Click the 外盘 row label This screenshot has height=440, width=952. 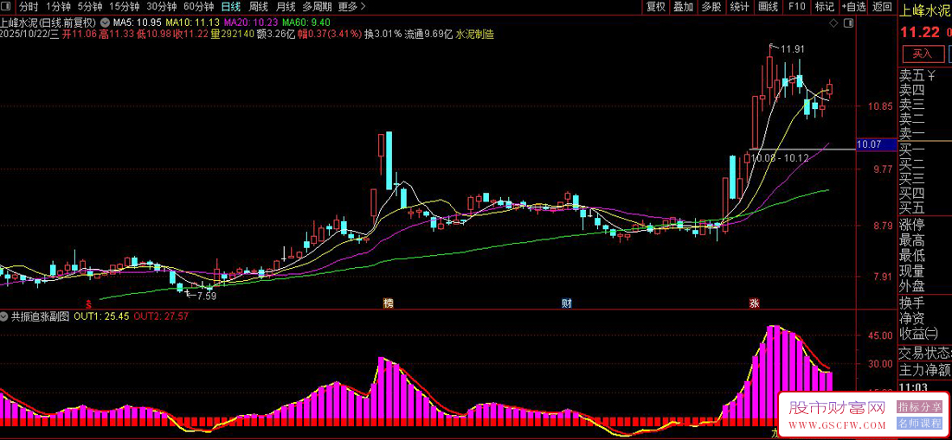tap(912, 286)
